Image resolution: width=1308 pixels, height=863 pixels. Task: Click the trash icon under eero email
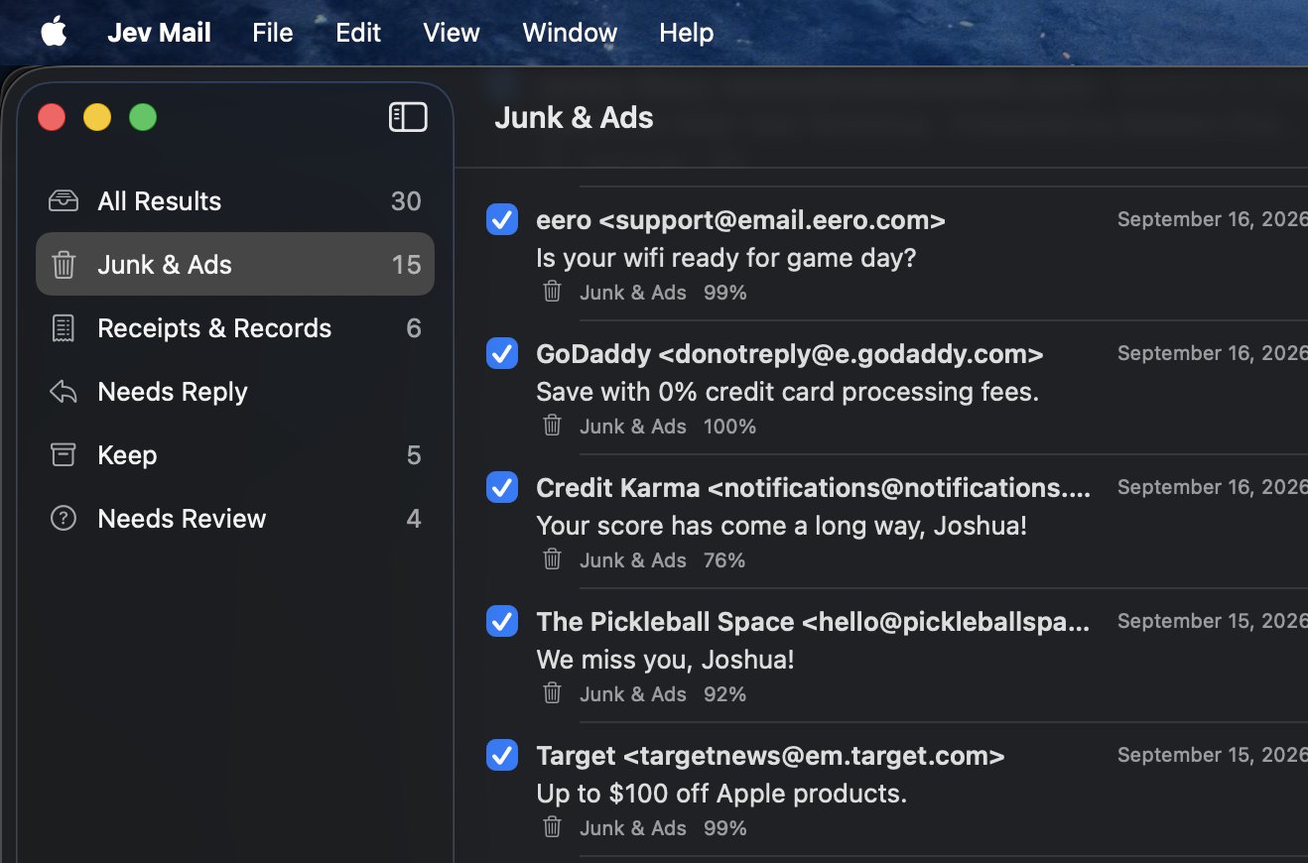tap(553, 292)
